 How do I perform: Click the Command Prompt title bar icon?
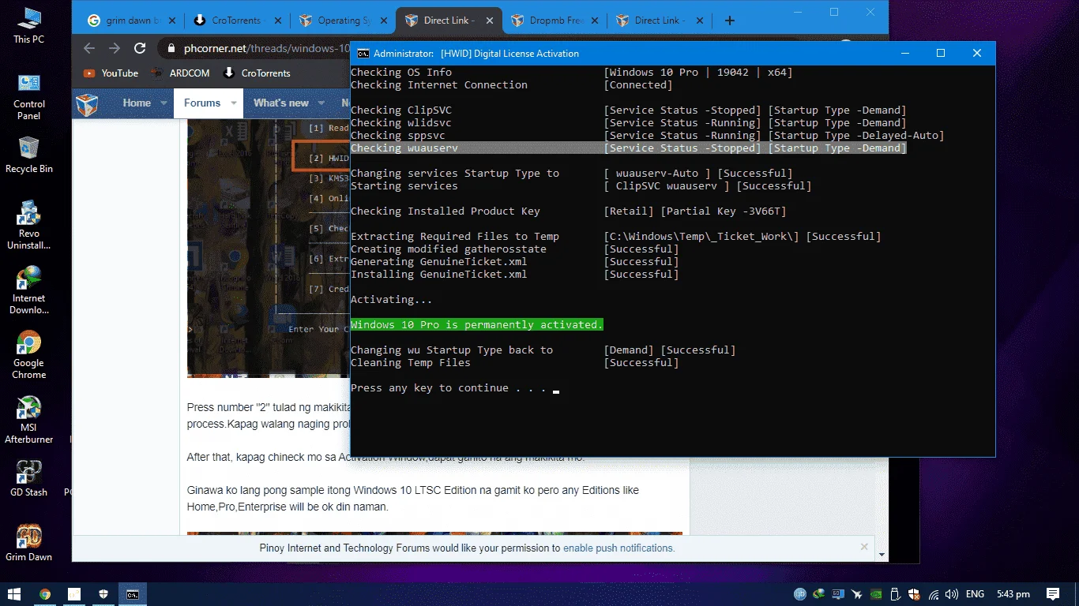[x=363, y=54]
